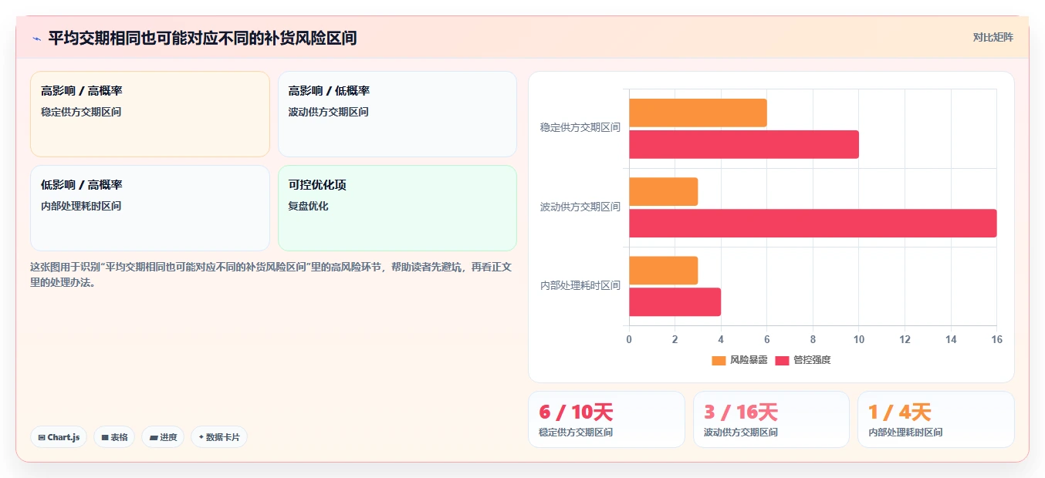Click x-axis tick value 8
Image resolution: width=1045 pixels, height=478 pixels.
pos(813,339)
